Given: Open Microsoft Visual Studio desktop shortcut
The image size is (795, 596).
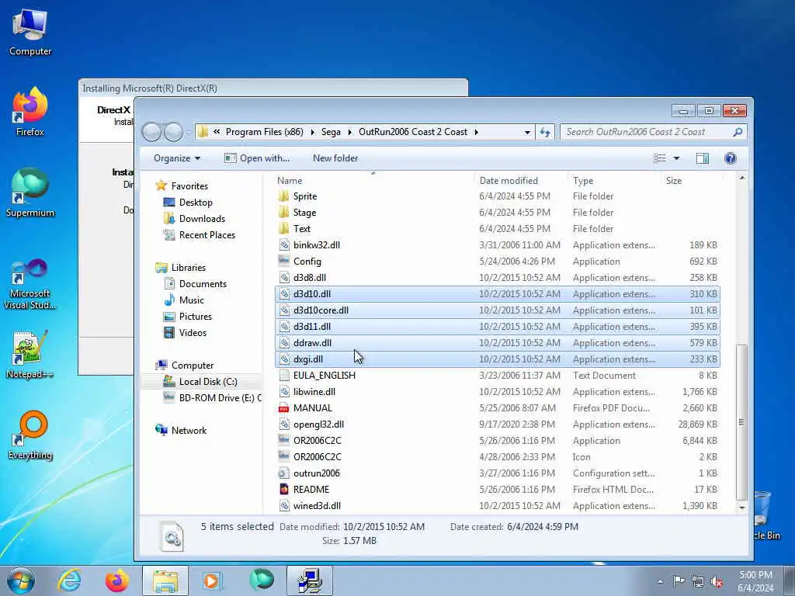Looking at the screenshot, I should tap(30, 284).
